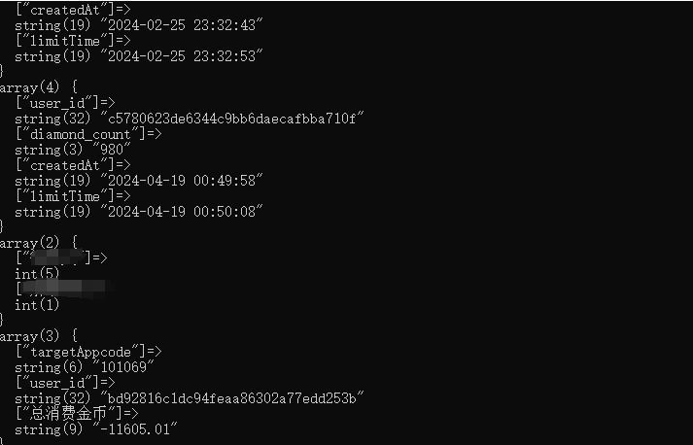Click the user_id hash c5780623de6344c9bb6daecafbba710f
This screenshot has height=445, width=693.
coord(232,119)
